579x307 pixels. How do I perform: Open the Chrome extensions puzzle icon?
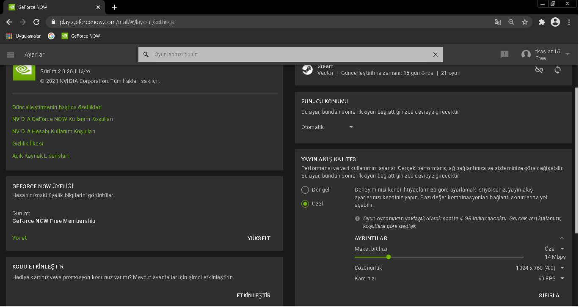point(541,22)
